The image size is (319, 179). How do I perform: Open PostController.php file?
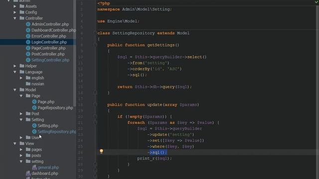[48, 54]
